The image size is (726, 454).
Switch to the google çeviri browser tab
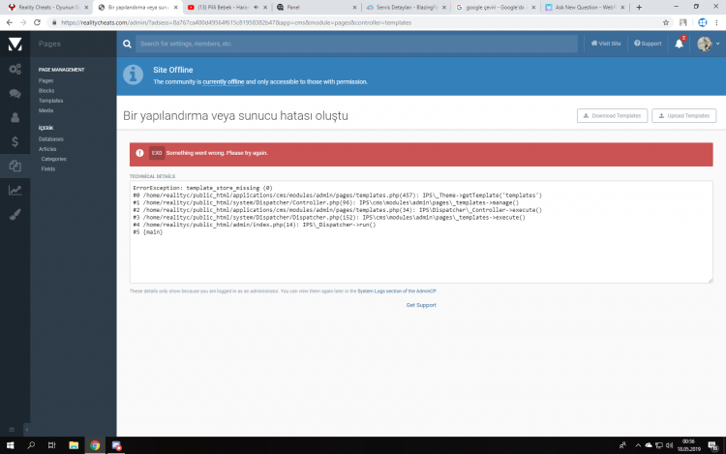[494, 7]
